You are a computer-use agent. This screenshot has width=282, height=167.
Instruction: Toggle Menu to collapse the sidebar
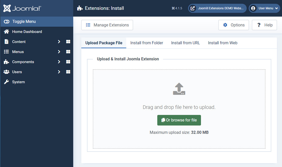pyautogui.click(x=24, y=22)
